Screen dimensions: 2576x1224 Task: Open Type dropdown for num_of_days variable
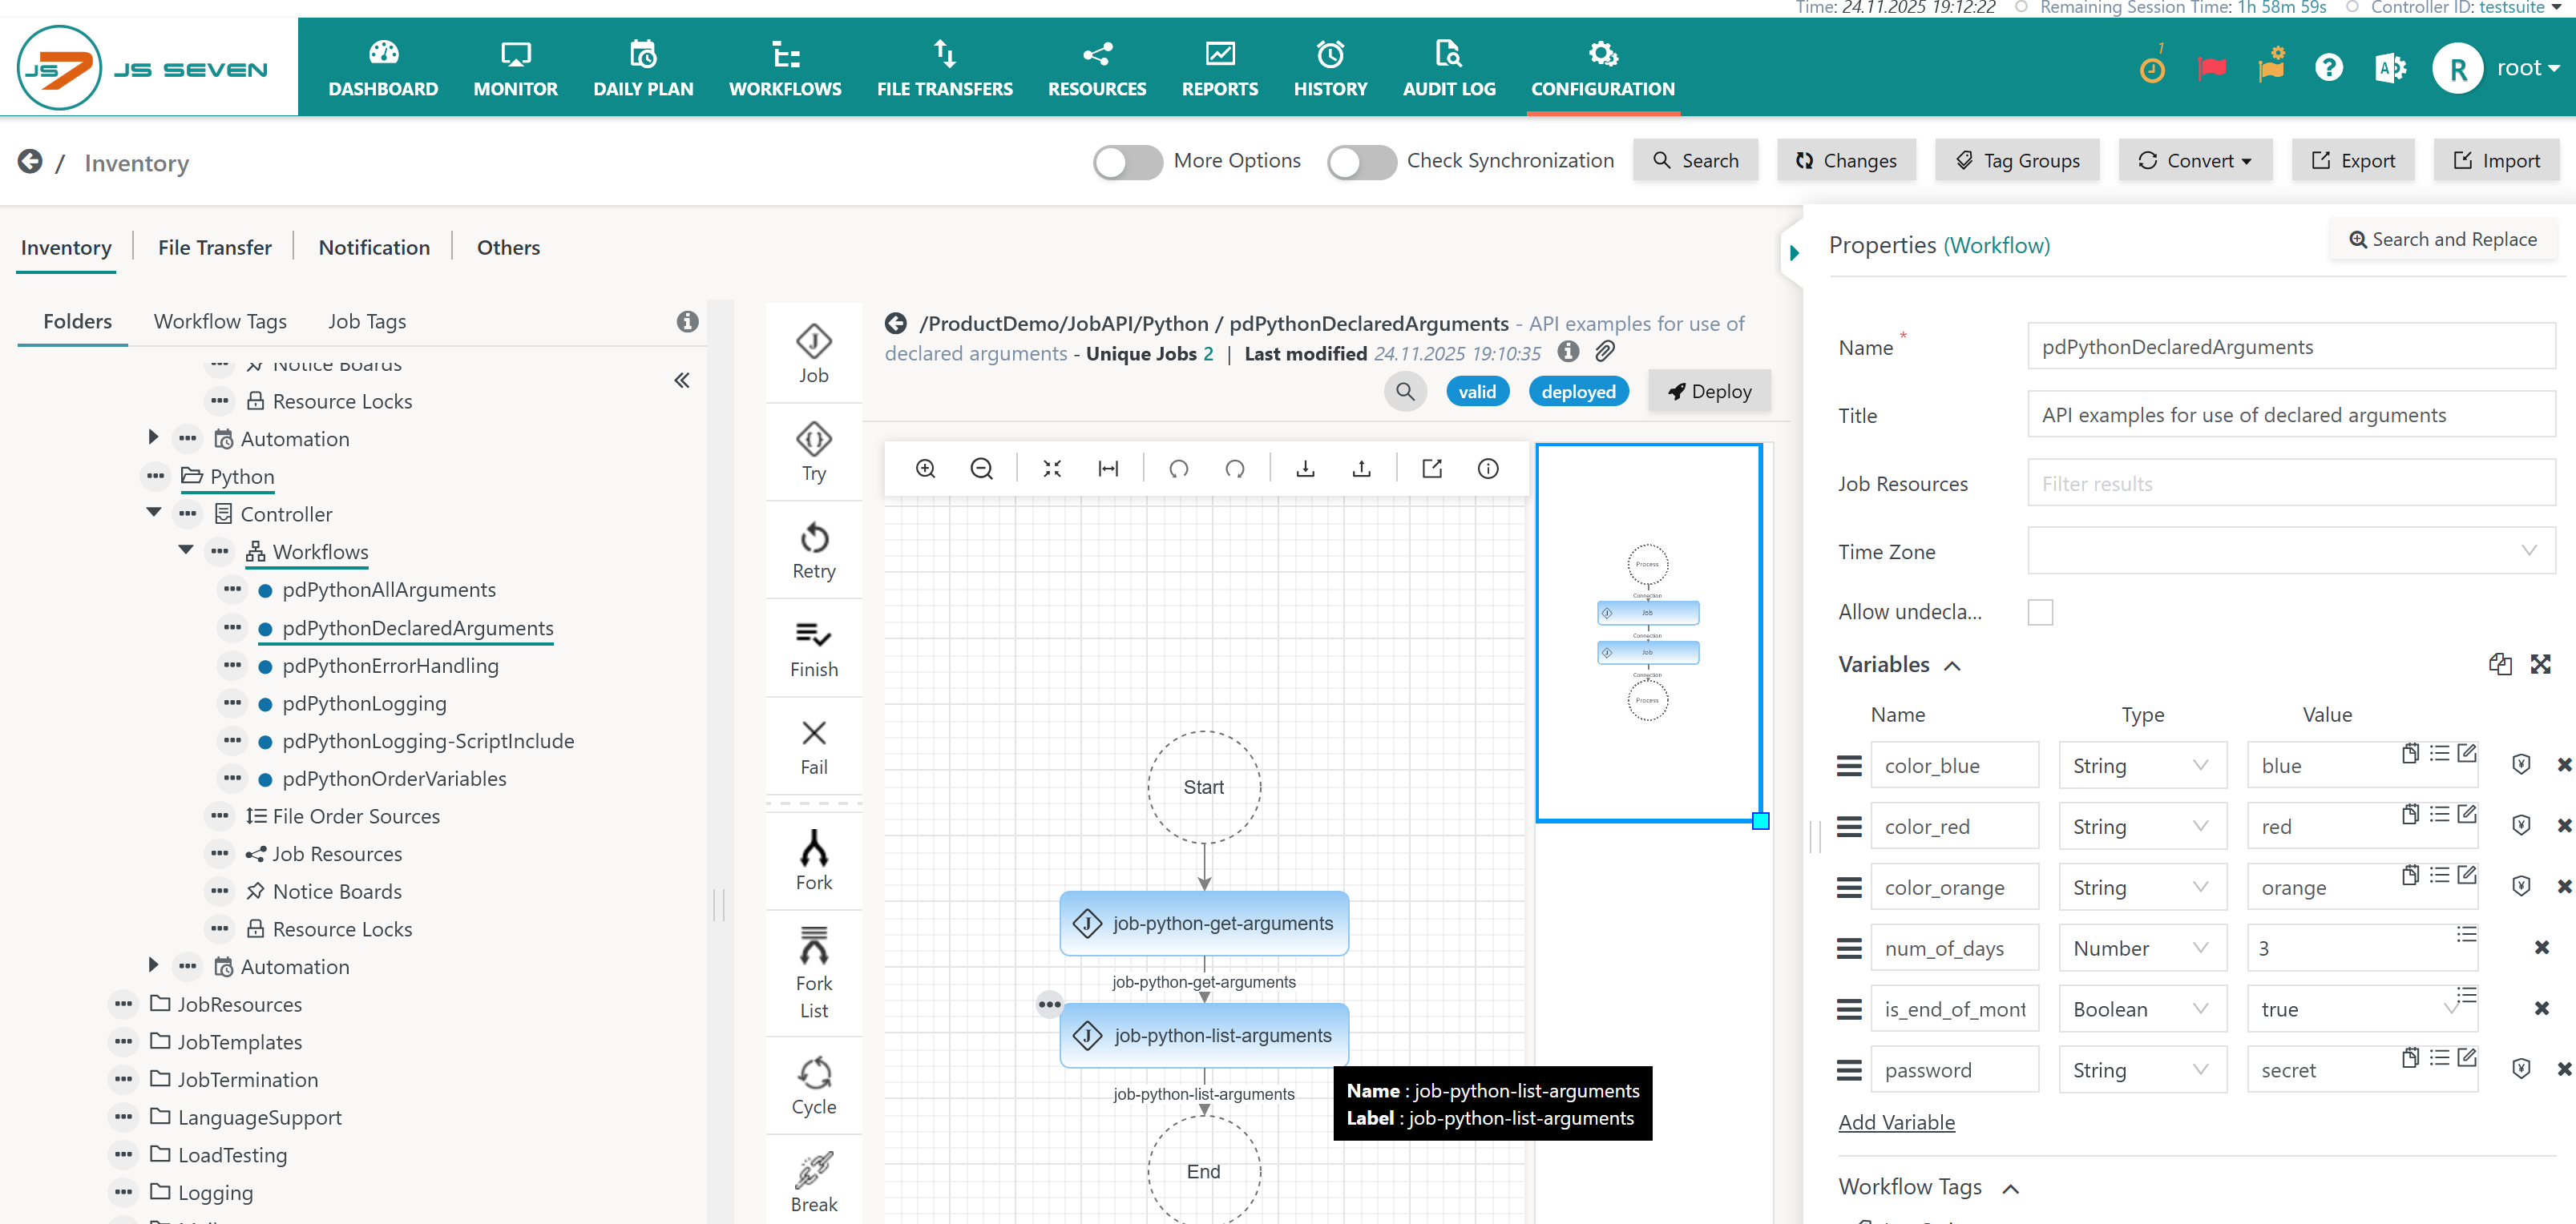coord(2141,947)
